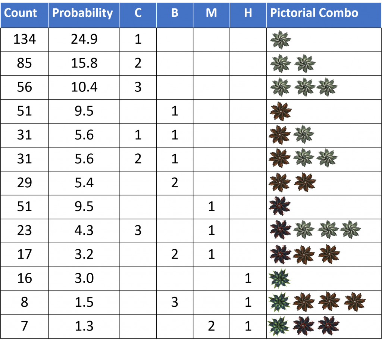Click the dark herb icon in the 23 row
This screenshot has height=344, width=382.
(280, 230)
